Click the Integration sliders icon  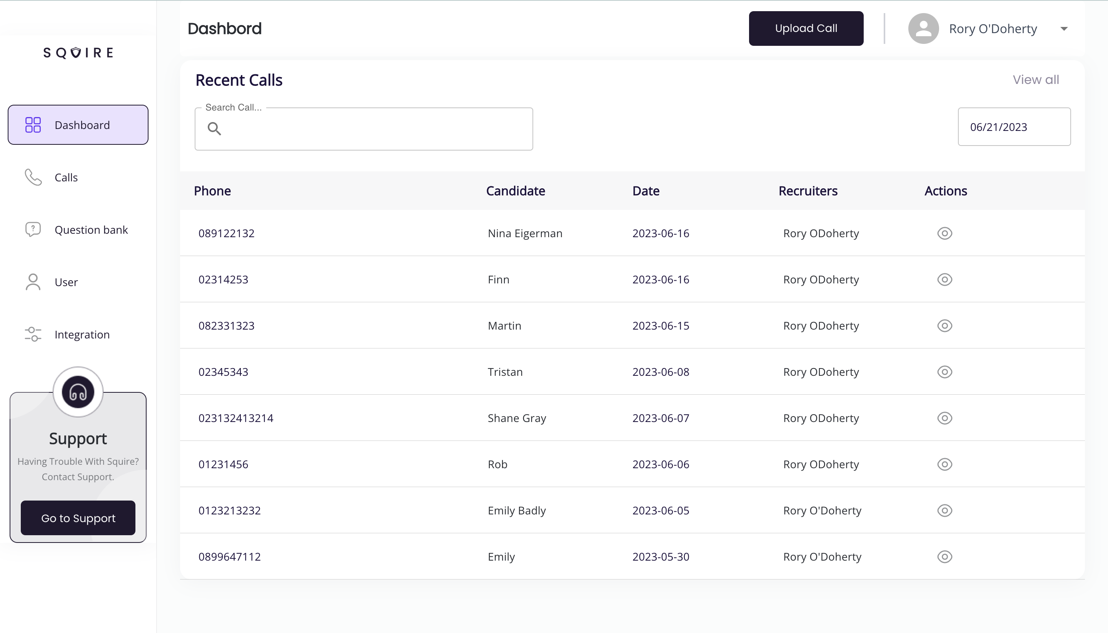(x=33, y=334)
